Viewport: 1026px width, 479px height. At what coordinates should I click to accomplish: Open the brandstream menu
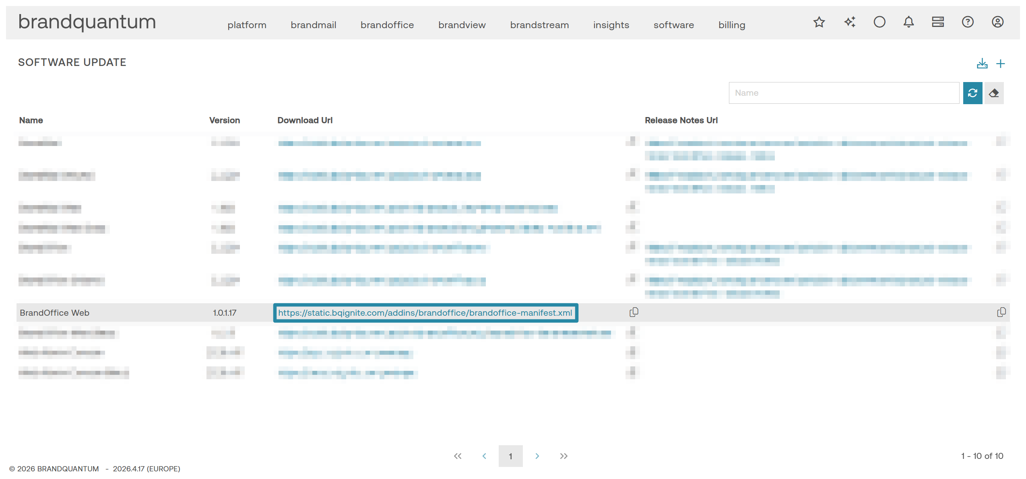click(x=539, y=25)
